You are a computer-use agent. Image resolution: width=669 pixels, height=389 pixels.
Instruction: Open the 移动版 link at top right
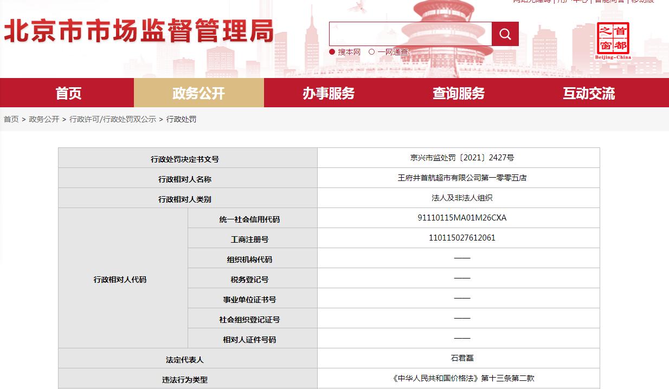coord(642,3)
